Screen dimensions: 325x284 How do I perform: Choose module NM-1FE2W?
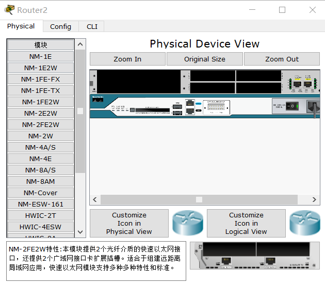(41, 102)
